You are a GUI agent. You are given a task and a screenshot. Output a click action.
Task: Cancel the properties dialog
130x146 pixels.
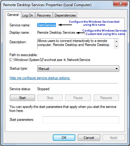pos(89,138)
